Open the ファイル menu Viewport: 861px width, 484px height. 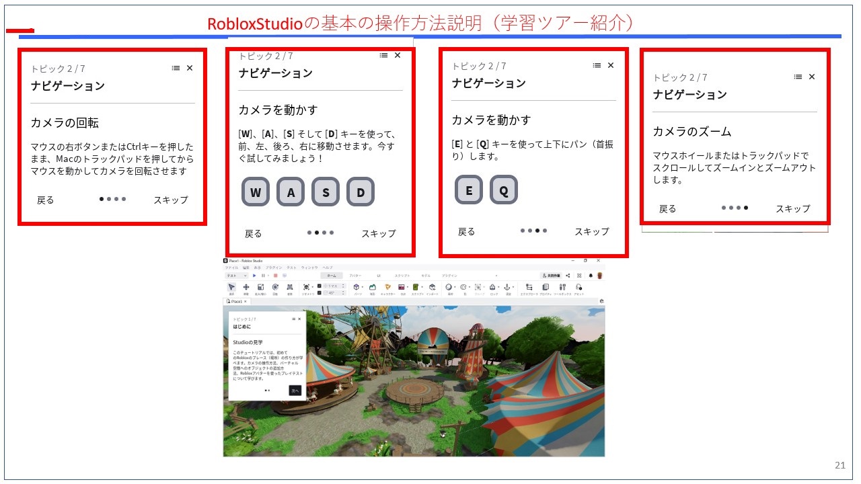point(231,268)
